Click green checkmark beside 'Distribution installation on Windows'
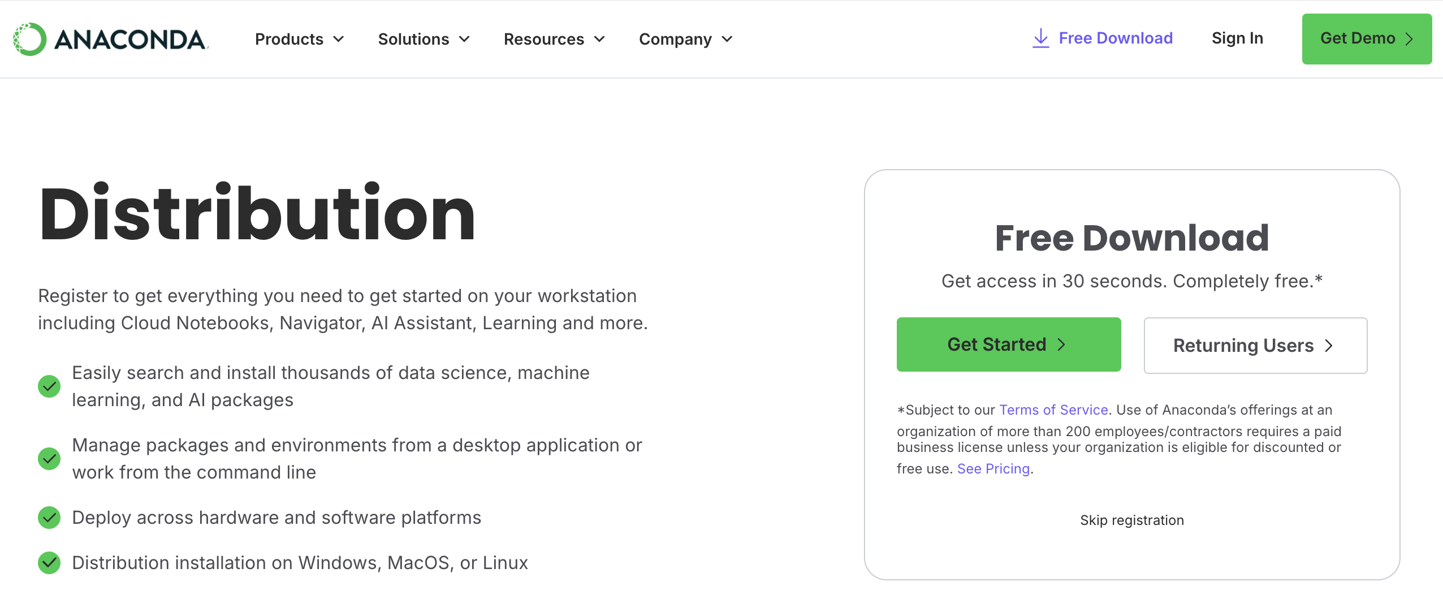This screenshot has height=603, width=1443. click(49, 563)
